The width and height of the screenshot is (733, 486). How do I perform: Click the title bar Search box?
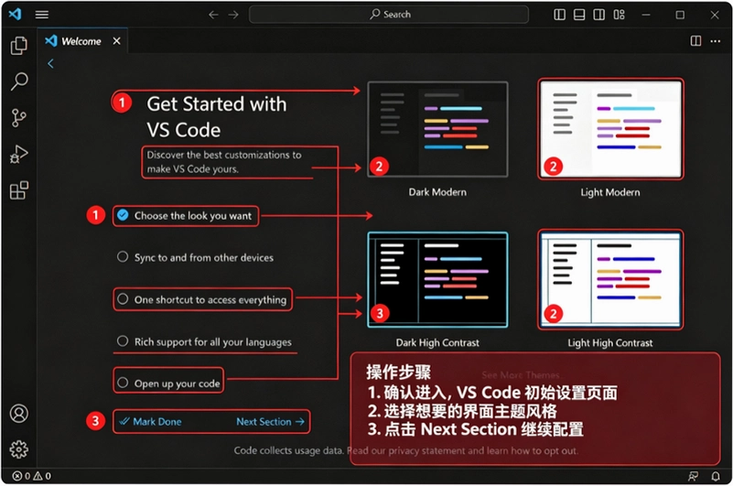[x=389, y=15]
